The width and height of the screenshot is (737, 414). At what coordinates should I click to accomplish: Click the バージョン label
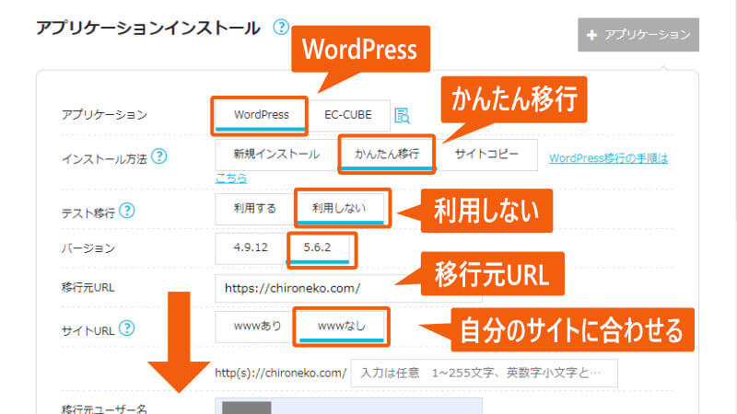tap(88, 247)
